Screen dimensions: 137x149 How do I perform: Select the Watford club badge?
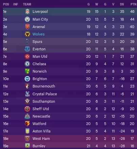(x=27, y=124)
